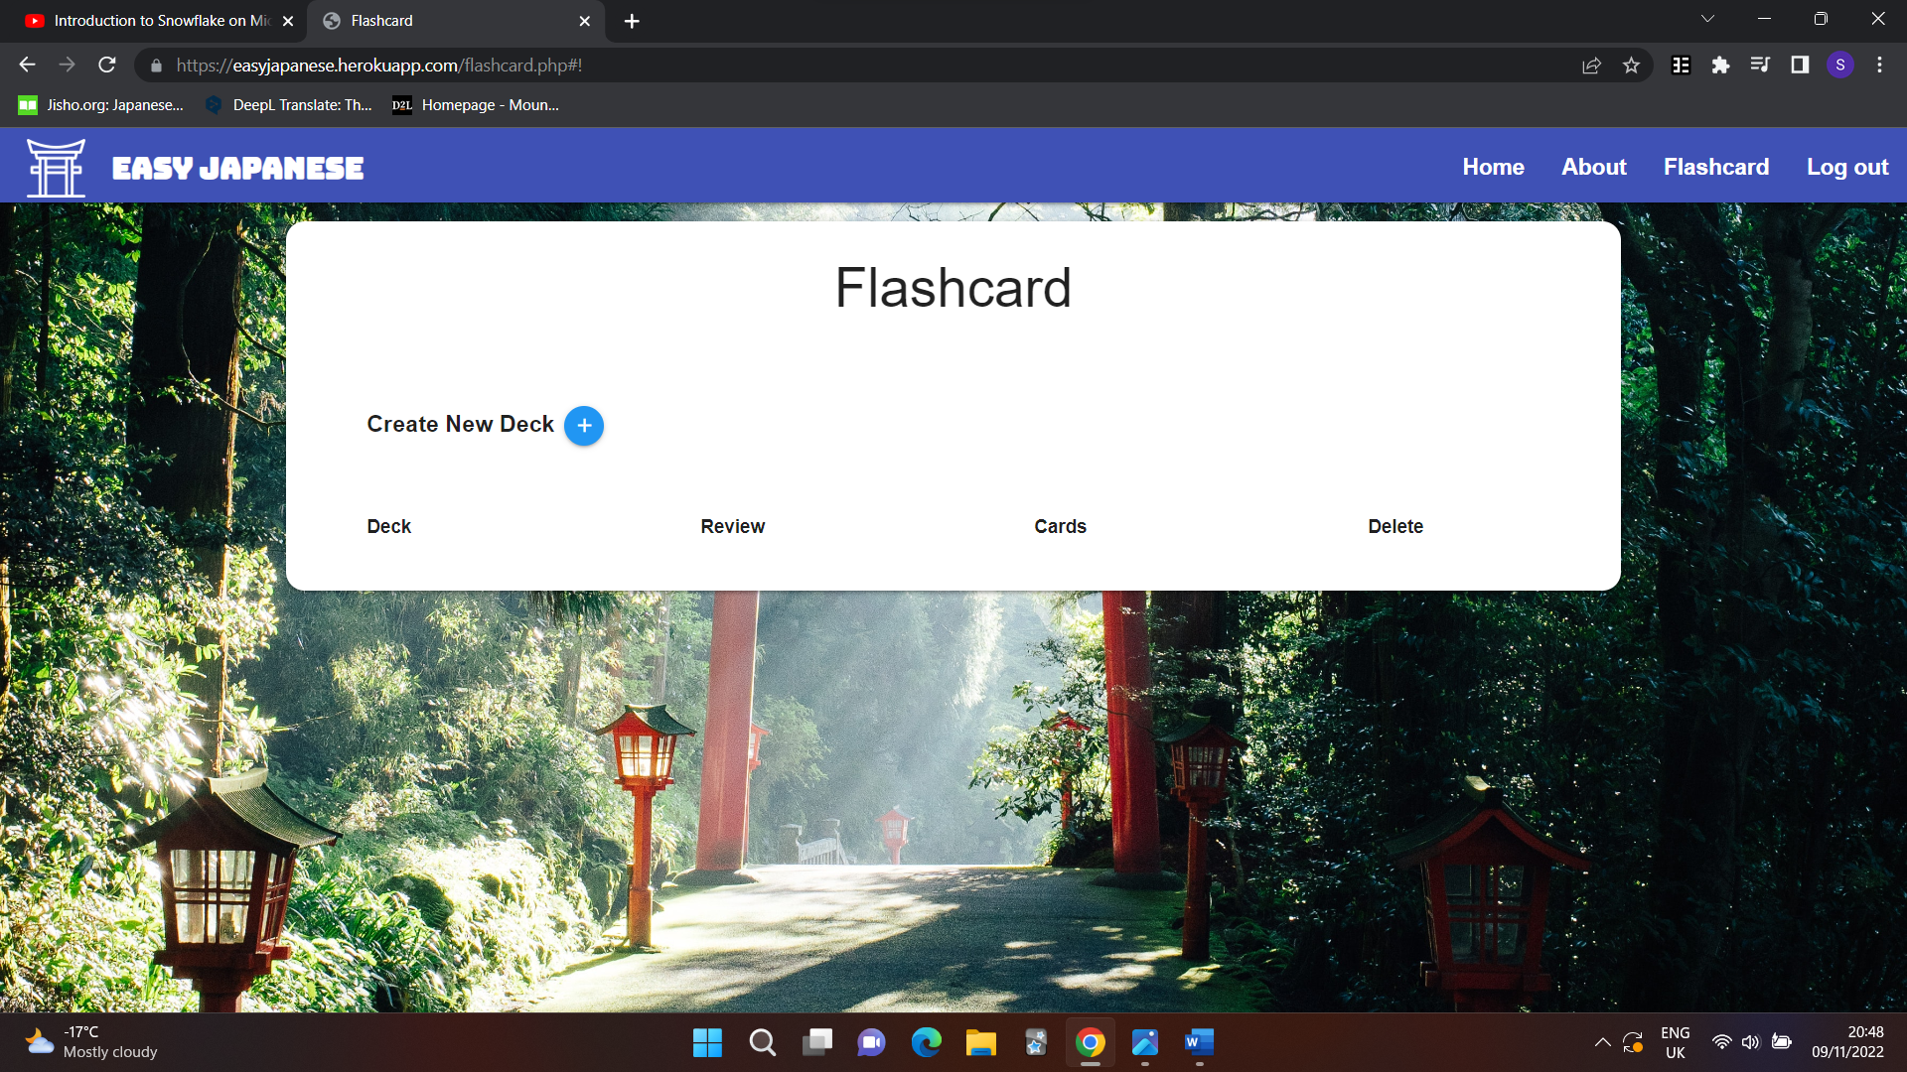Screen dimensions: 1907x1072
Task: Select the Flashcard browser tab
Action: 457,21
